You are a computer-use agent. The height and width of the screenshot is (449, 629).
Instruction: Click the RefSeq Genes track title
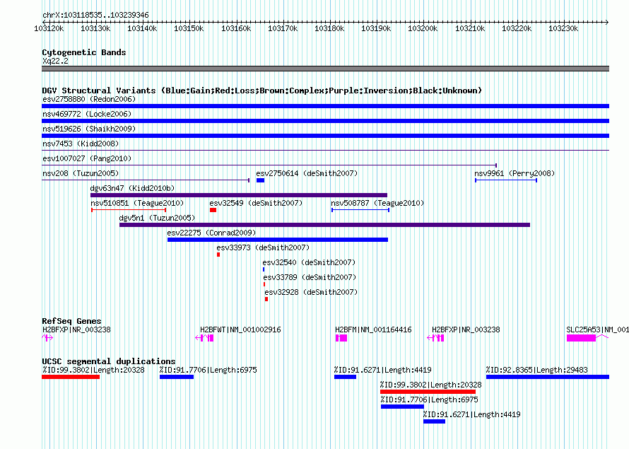72,321
